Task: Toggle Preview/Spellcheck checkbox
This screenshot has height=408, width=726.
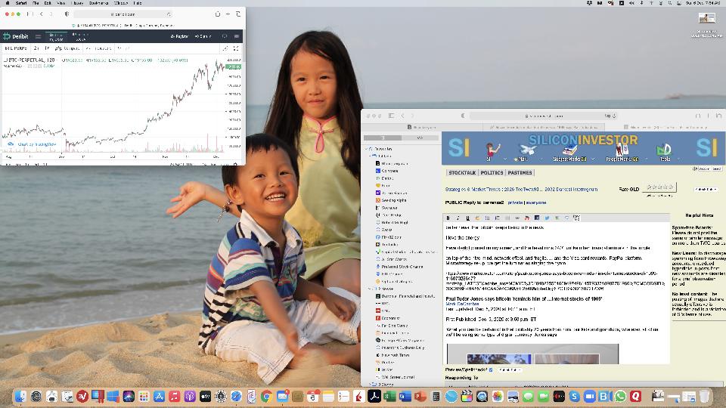Action: [491, 370]
